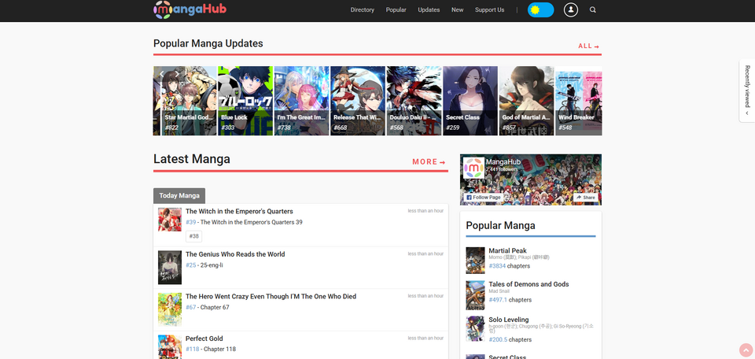The image size is (755, 359).
Task: Open Solo Leveling #200.5 chapter link
Action: point(498,340)
